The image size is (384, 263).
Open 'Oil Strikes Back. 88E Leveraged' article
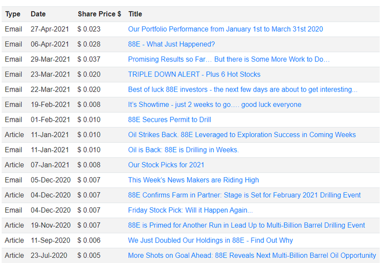[242, 135]
